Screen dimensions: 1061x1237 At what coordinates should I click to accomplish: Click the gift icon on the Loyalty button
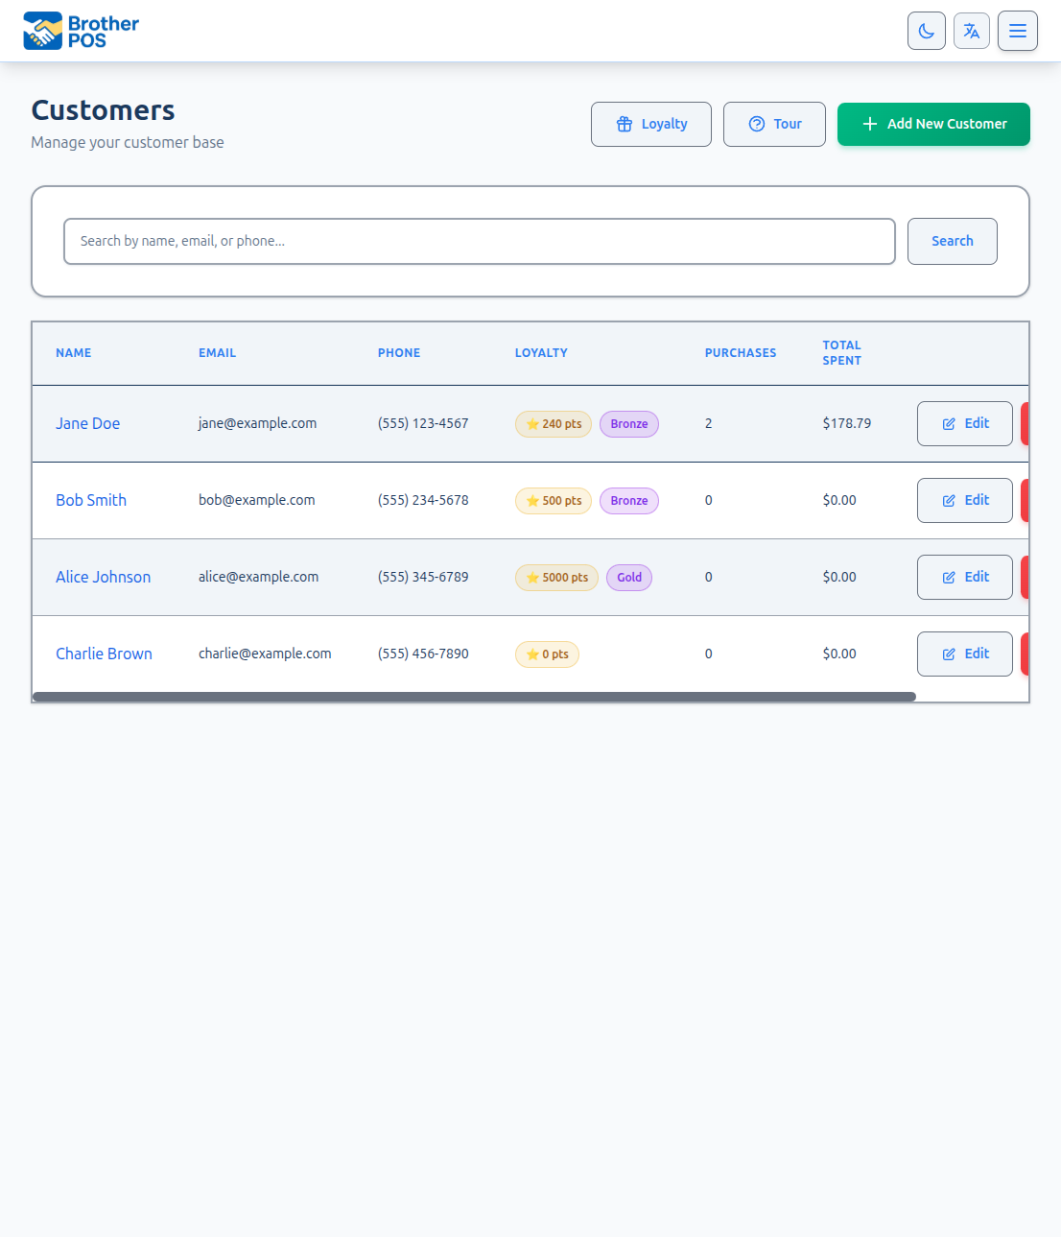(x=625, y=124)
